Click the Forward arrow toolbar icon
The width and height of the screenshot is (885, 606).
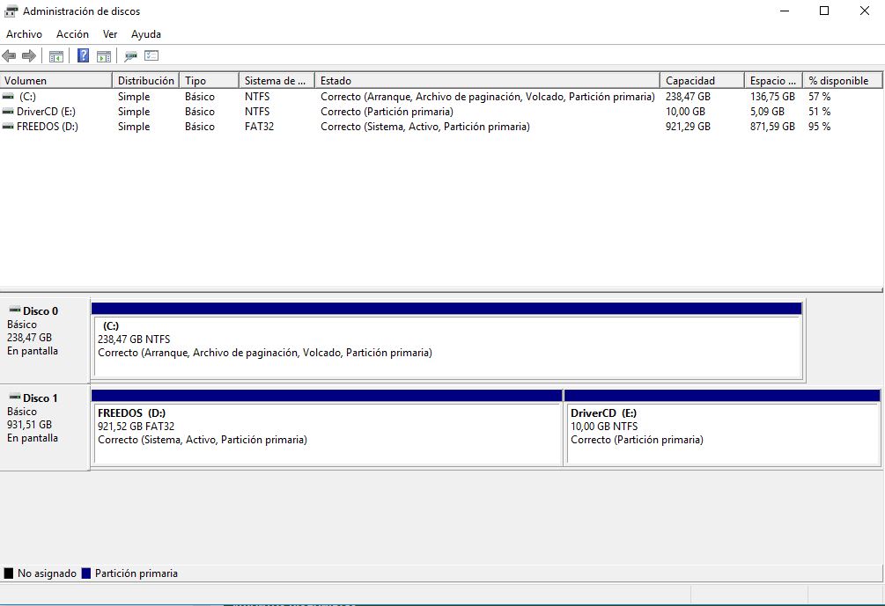click(28, 56)
